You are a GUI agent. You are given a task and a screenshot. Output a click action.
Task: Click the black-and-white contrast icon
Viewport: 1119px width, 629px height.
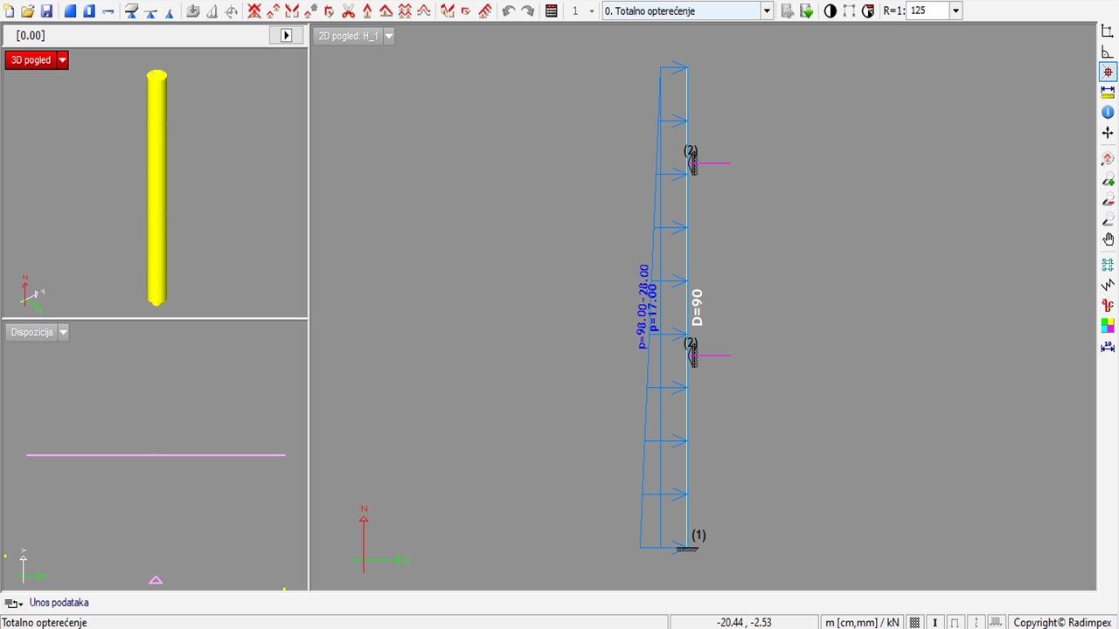tap(830, 11)
